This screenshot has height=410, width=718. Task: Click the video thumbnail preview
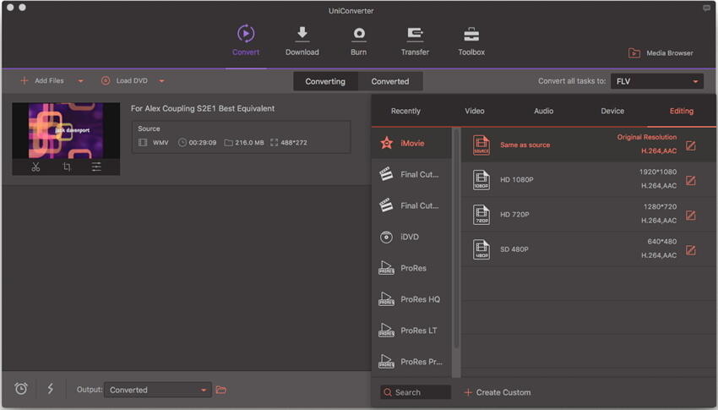(x=66, y=130)
